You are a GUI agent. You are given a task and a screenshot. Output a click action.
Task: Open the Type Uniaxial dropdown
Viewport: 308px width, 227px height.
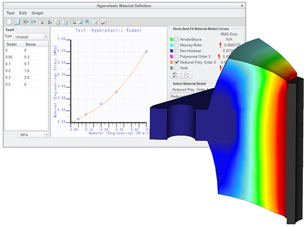click(31, 37)
